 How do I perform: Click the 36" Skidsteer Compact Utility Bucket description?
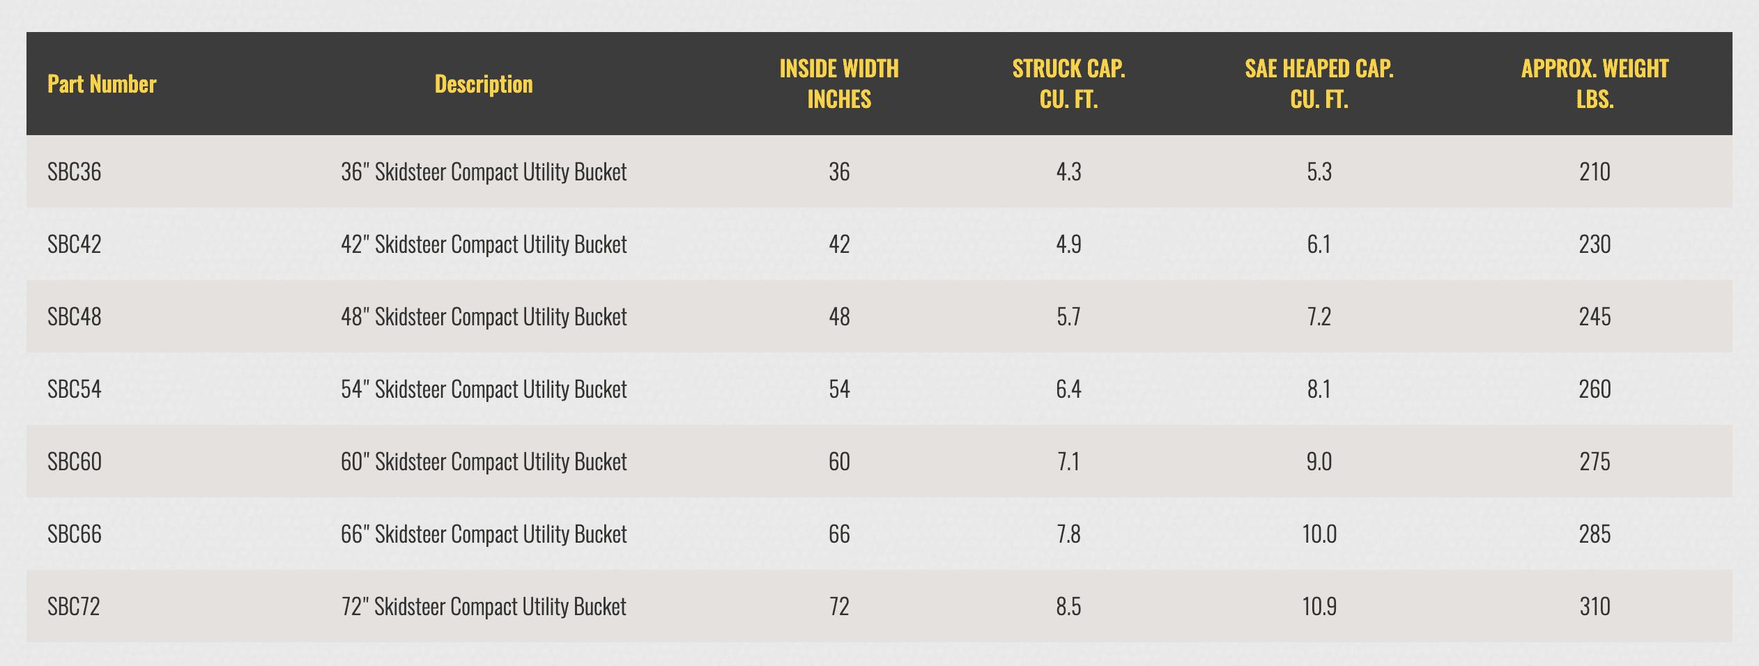[484, 172]
